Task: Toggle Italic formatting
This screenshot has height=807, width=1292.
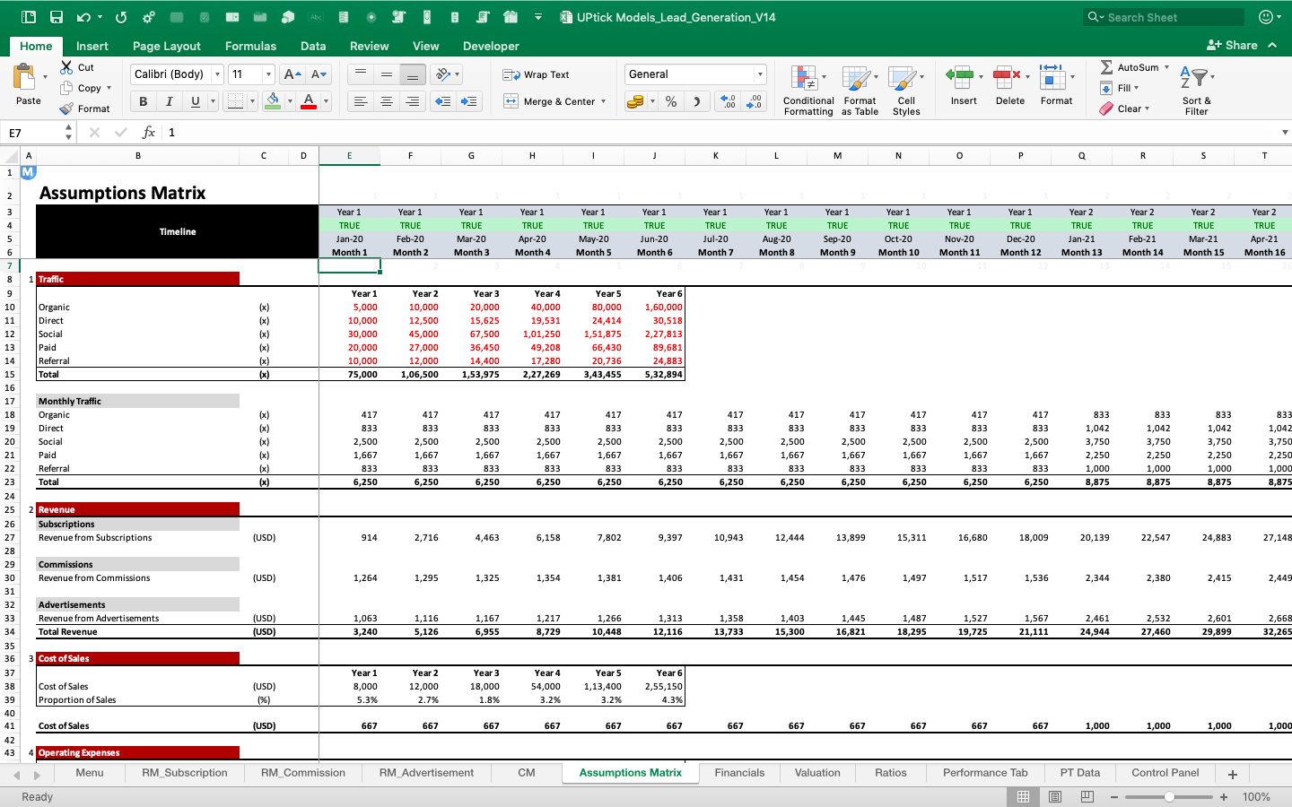Action: pyautogui.click(x=169, y=101)
